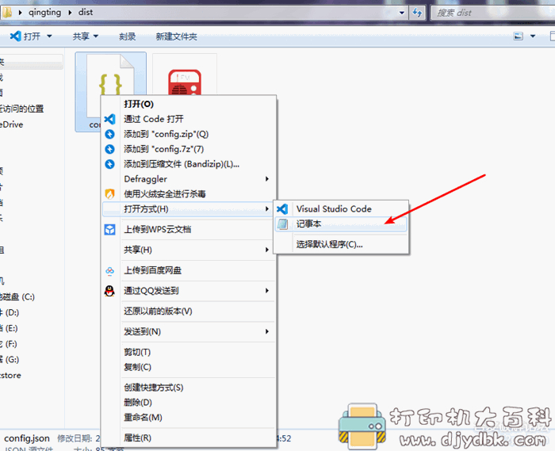Select the (E:) drive in the sidebar

coord(10,328)
